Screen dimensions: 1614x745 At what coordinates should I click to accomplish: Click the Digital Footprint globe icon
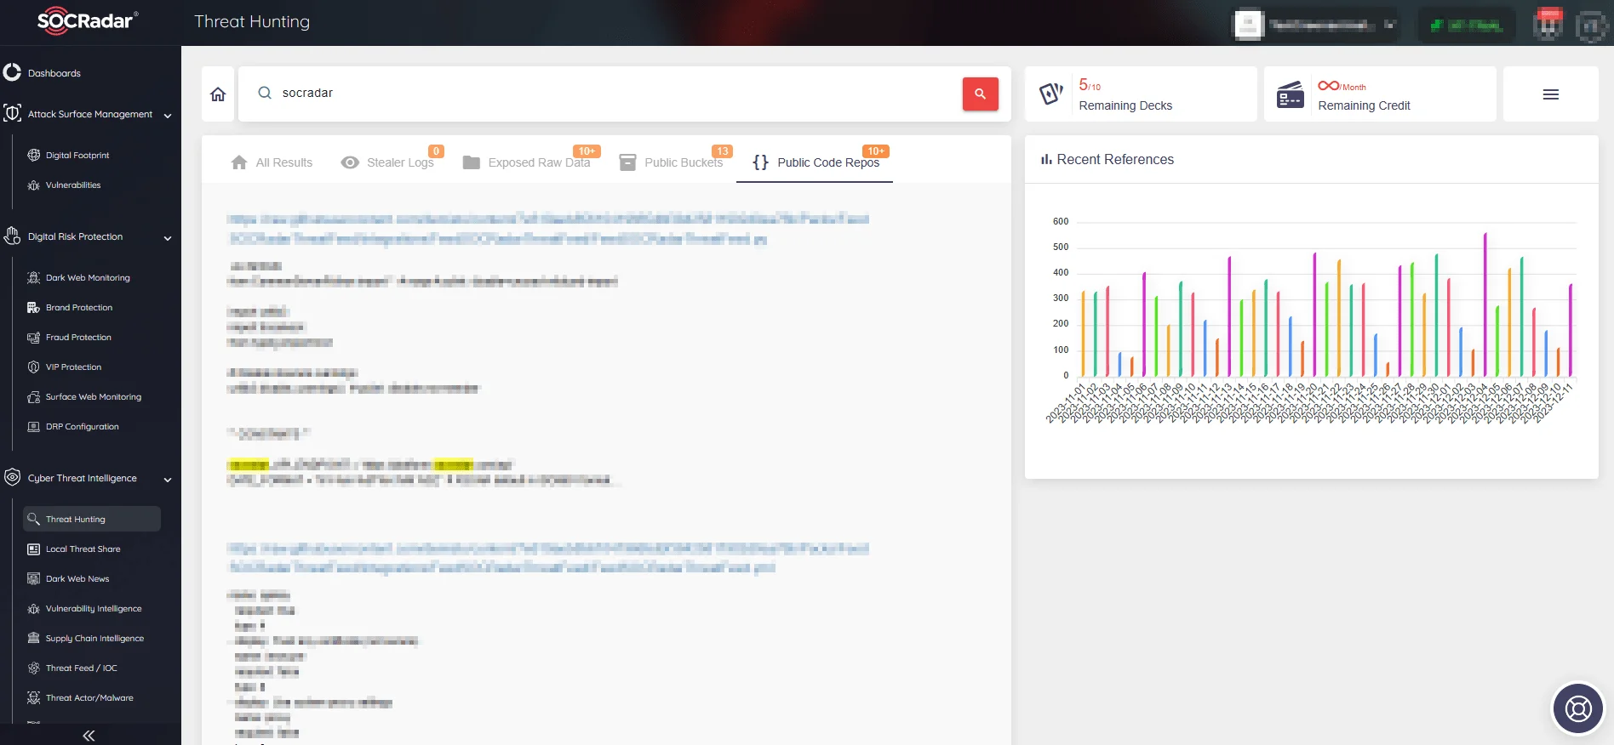point(34,155)
